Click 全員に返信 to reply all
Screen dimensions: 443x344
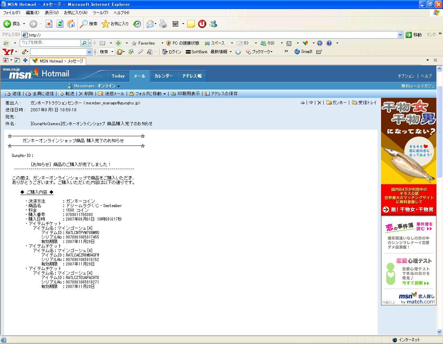coord(40,94)
